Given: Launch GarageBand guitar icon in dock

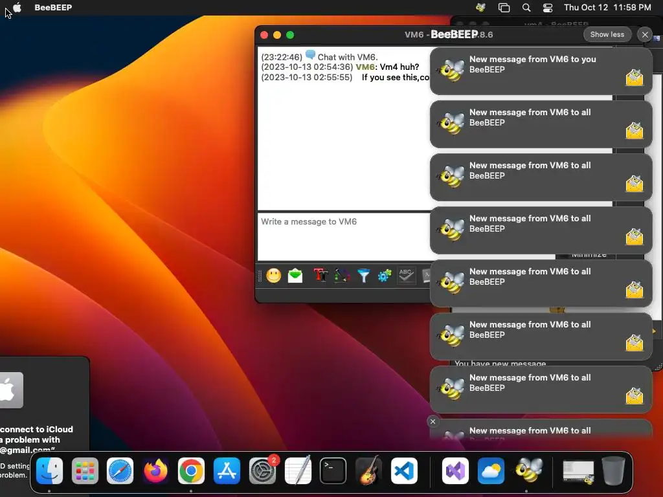Looking at the screenshot, I should pos(368,470).
